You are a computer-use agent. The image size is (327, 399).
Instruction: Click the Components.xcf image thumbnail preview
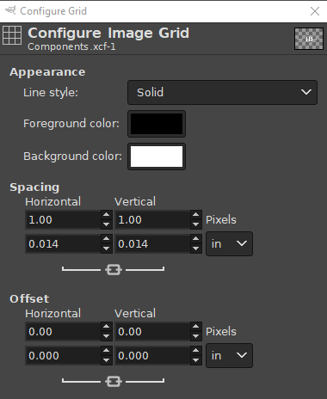[x=309, y=39]
